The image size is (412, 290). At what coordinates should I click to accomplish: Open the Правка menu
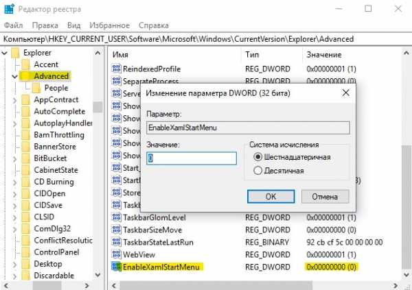point(45,25)
